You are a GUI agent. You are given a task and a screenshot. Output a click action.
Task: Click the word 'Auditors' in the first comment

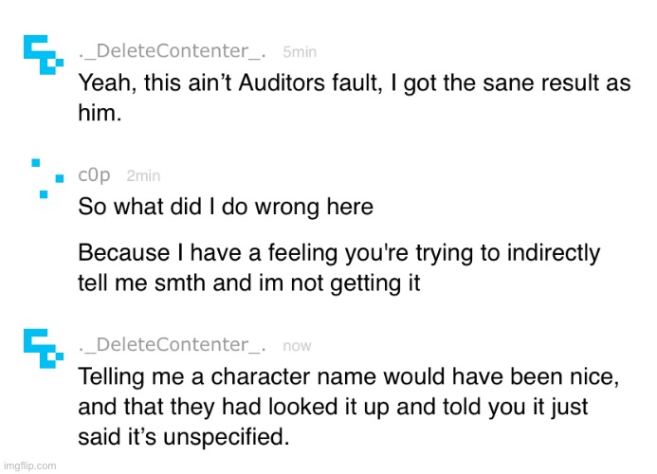point(282,82)
